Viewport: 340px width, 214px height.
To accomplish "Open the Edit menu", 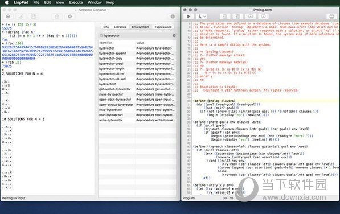I will (x=47, y=3).
